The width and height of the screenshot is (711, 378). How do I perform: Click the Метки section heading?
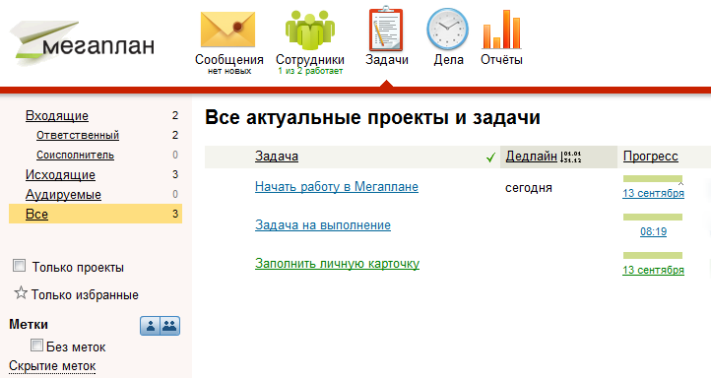click(x=29, y=325)
